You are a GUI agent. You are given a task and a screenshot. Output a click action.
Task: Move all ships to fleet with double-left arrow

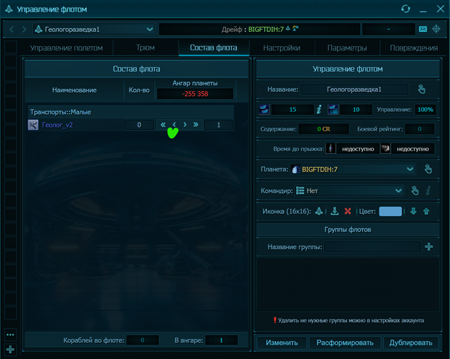pyautogui.click(x=163, y=125)
